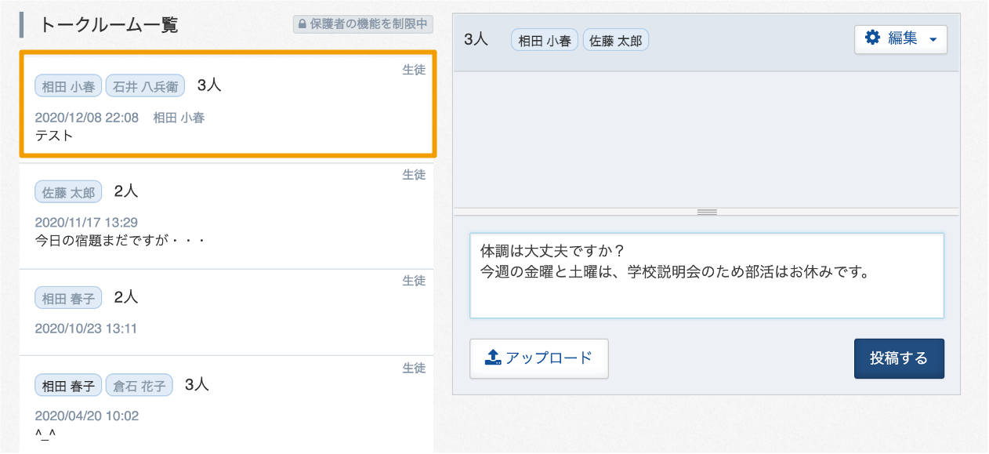989x454 pixels.
Task: Click the アップロード button
Action: [539, 358]
